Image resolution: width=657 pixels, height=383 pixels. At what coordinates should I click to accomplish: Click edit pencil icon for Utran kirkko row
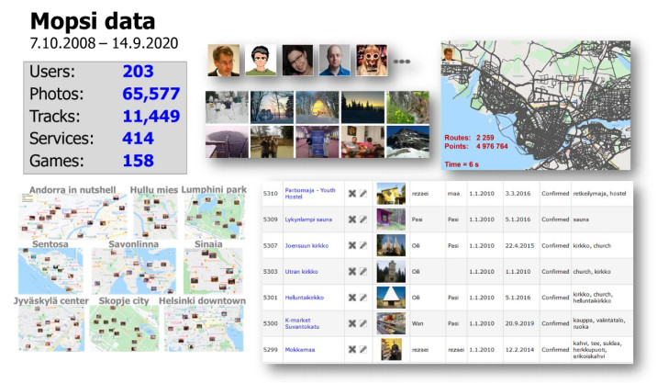click(363, 272)
